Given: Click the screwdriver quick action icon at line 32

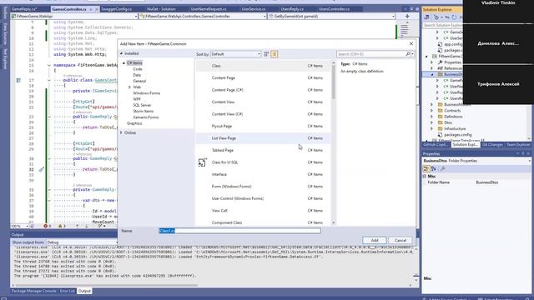Looking at the screenshot, I should pyautogui.click(x=41, y=169).
